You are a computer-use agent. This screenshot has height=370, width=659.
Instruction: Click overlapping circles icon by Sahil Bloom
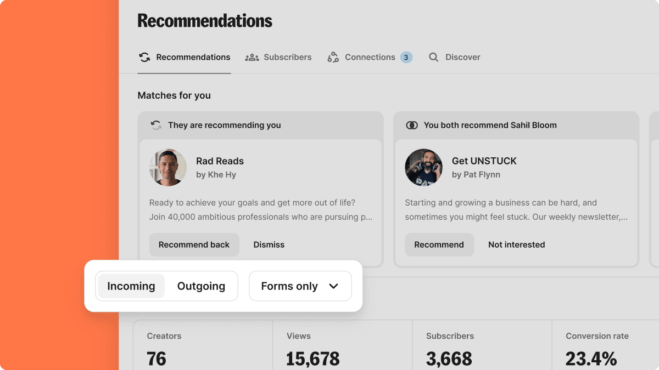click(x=412, y=125)
